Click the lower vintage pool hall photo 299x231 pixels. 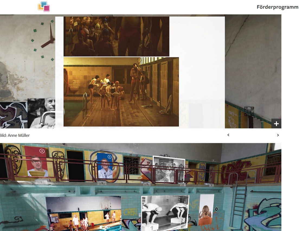pyautogui.click(x=121, y=92)
